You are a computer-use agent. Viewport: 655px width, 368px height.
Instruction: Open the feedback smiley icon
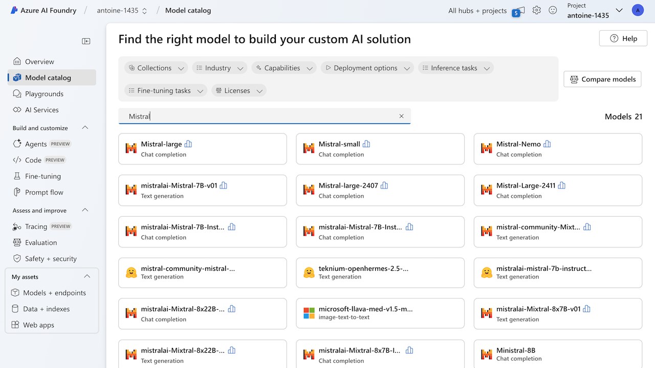tap(553, 10)
